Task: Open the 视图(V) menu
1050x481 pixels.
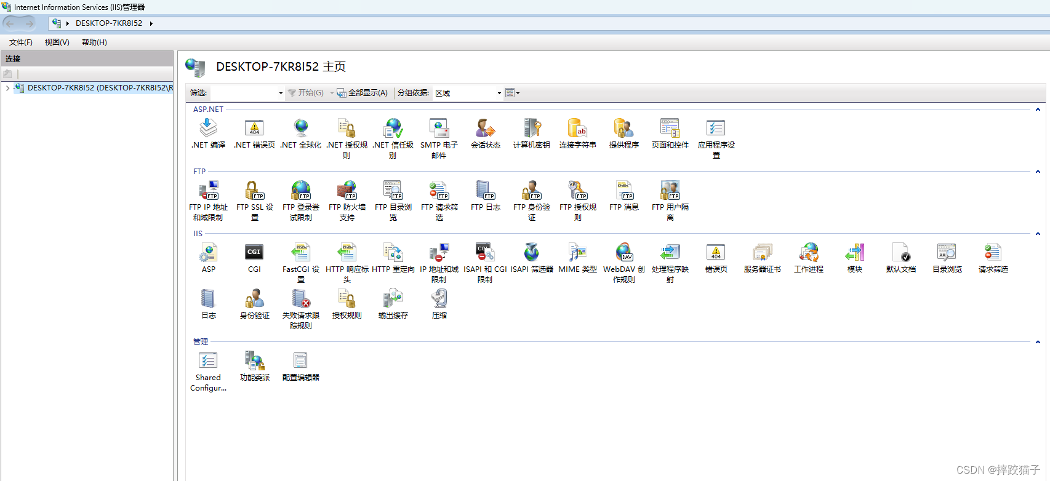Action: [x=57, y=42]
